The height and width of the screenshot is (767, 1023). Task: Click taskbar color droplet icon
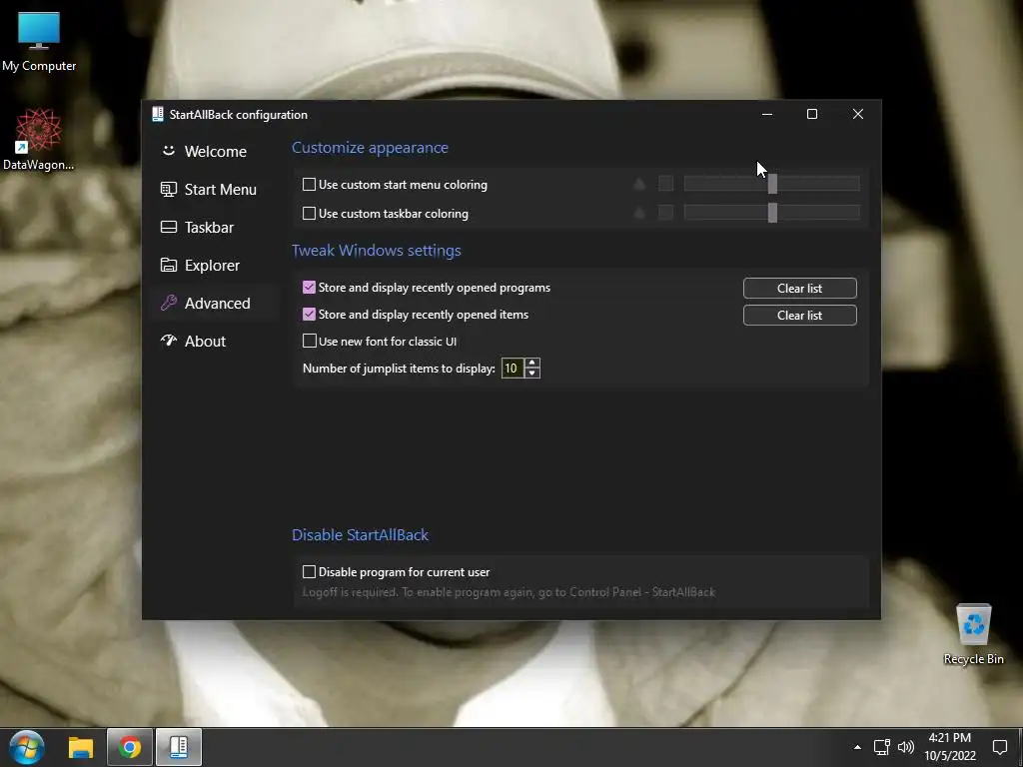(x=639, y=213)
